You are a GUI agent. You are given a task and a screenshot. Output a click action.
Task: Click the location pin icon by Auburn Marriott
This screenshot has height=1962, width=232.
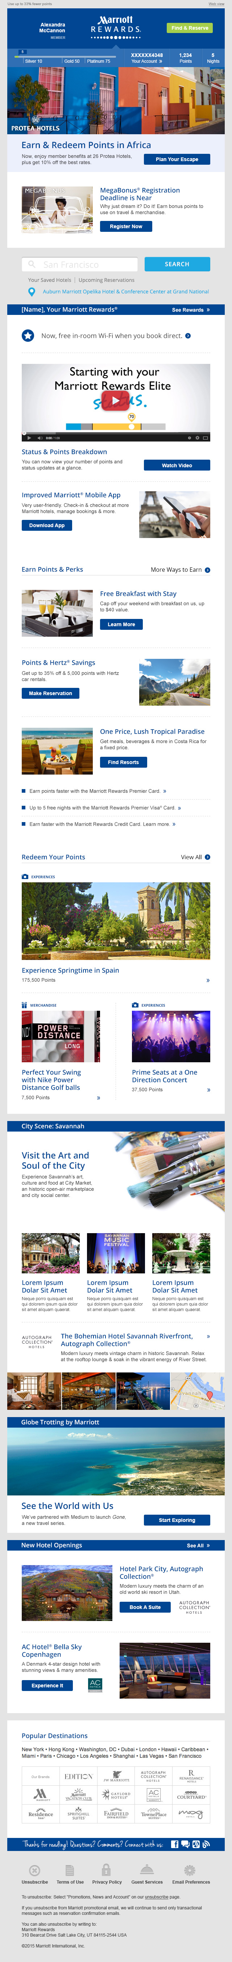click(x=31, y=292)
